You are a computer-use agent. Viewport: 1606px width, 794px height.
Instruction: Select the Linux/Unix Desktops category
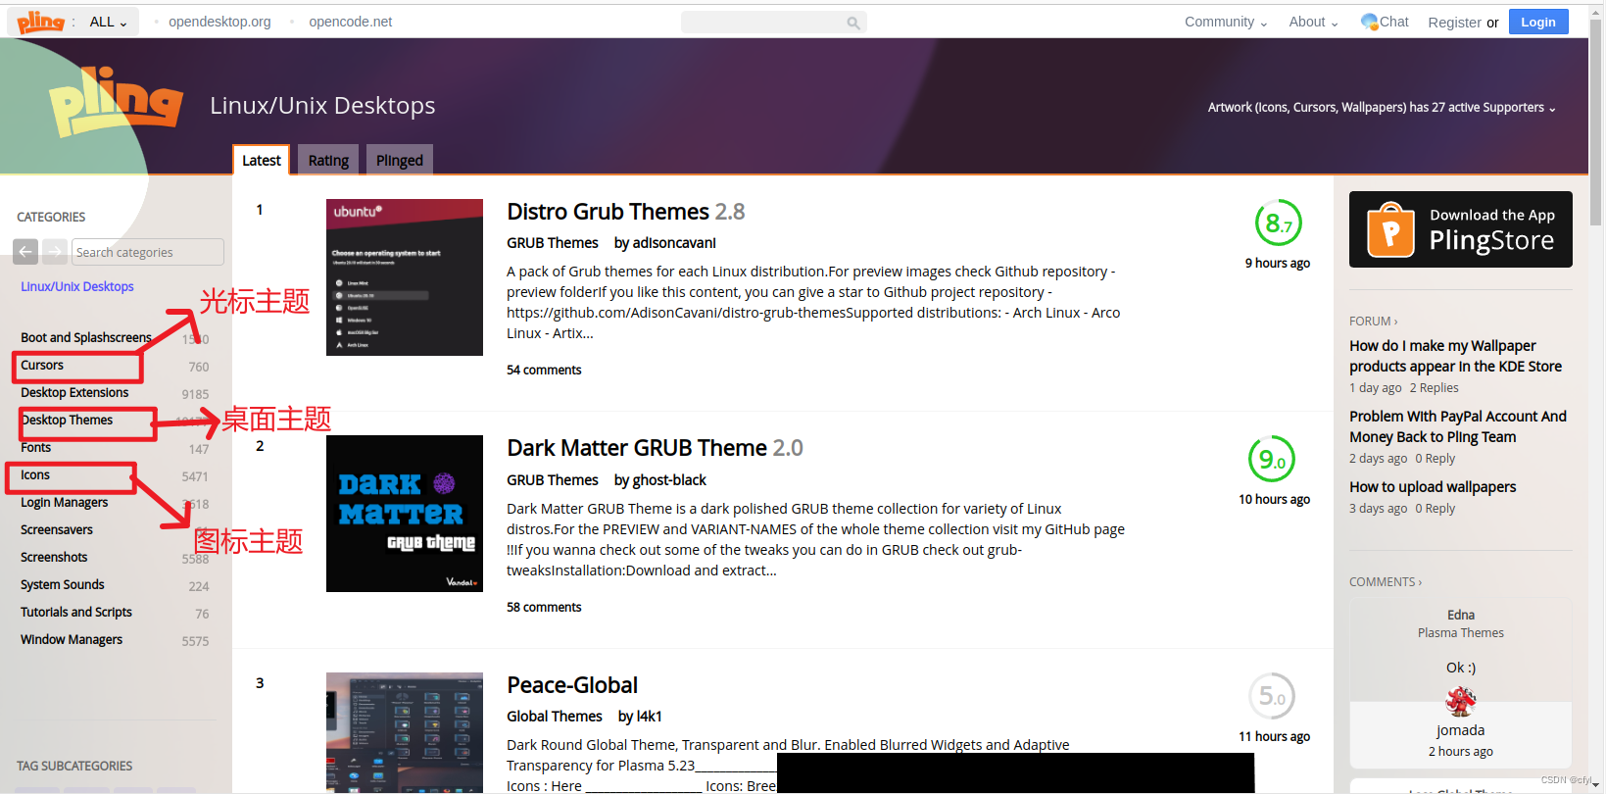click(77, 286)
